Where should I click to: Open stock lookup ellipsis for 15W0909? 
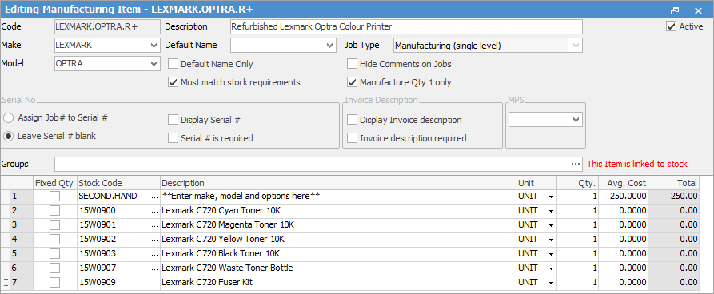click(156, 282)
